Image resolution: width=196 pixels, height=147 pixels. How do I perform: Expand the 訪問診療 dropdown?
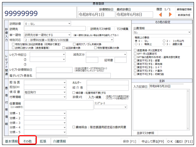47,24
